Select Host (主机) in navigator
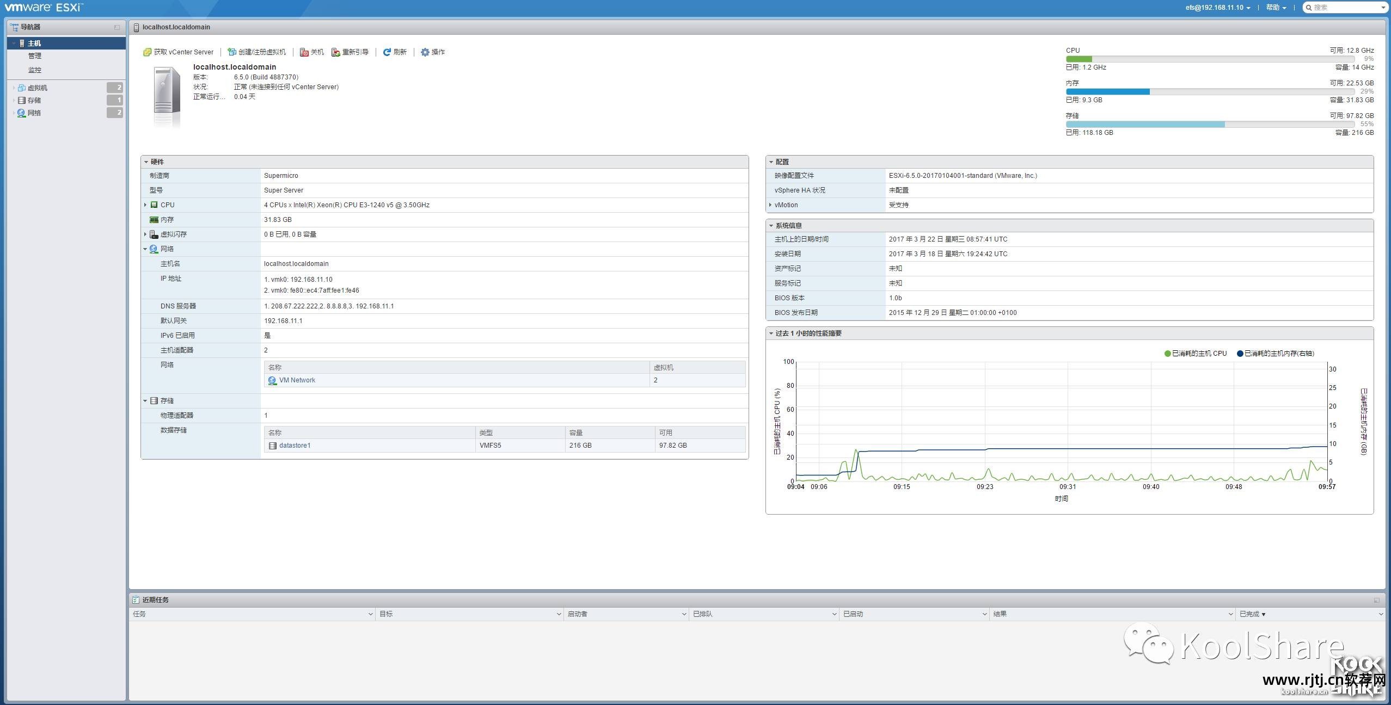The image size is (1391, 705). click(x=66, y=43)
